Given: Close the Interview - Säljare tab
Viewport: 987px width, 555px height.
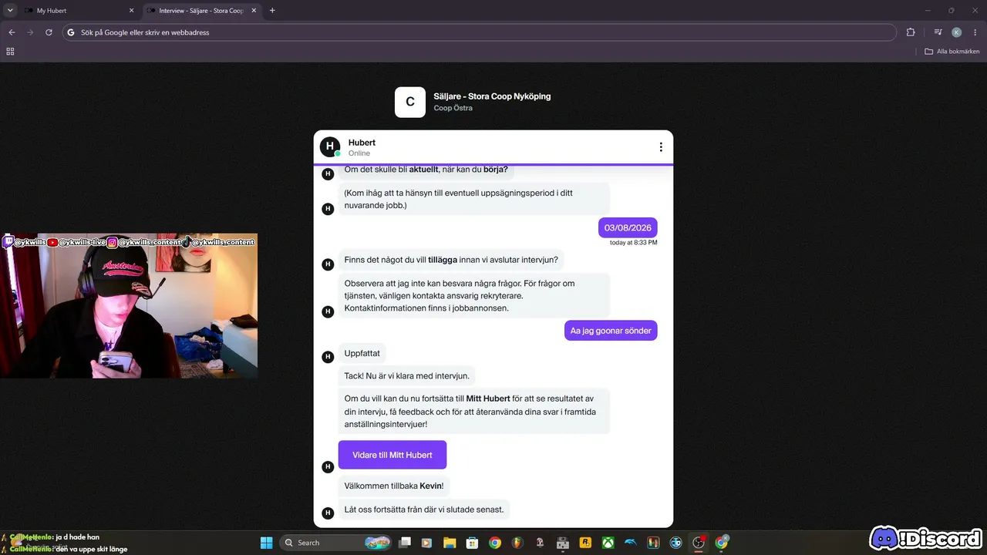Looking at the screenshot, I should coord(254,11).
